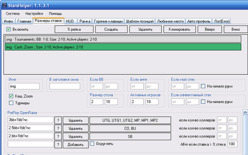The width and height of the screenshot is (248, 155).
Task: Open the Лог(Error) tab
Action: [222, 21]
